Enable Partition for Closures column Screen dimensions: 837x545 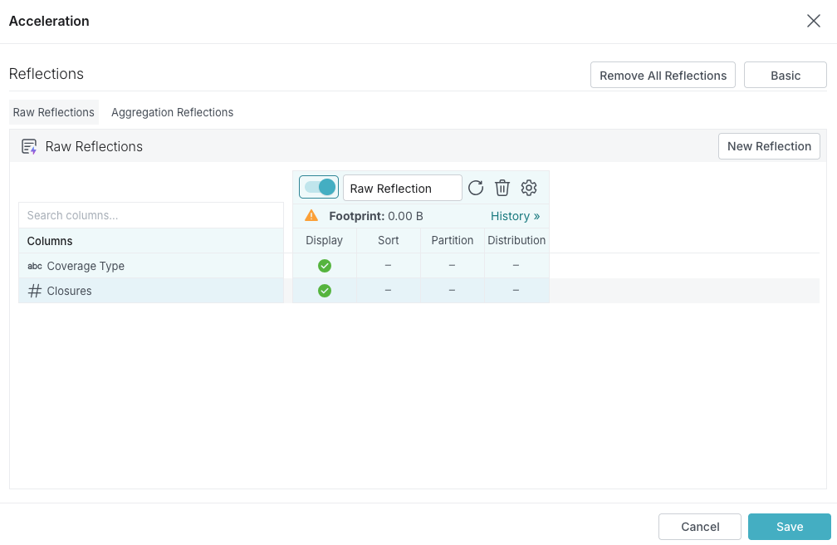tap(452, 291)
